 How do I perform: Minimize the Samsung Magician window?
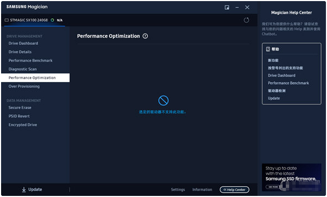(x=237, y=8)
